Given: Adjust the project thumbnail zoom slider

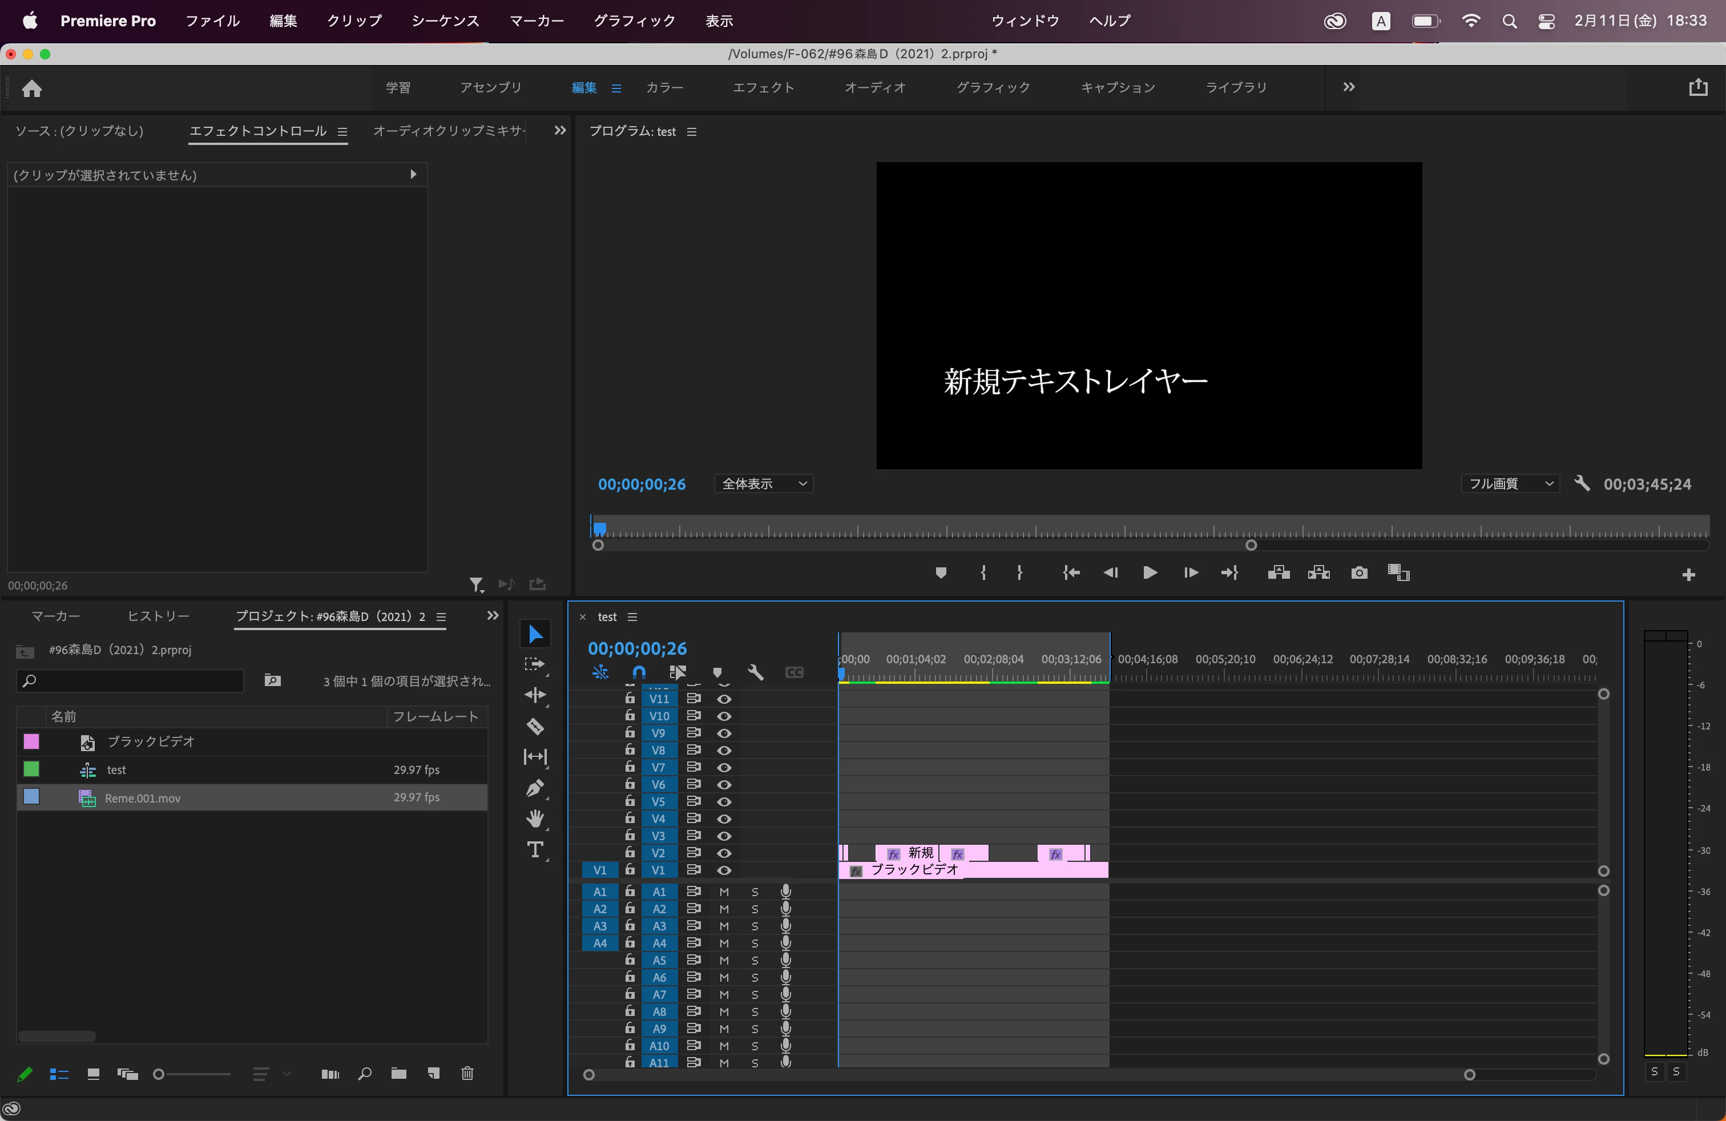Looking at the screenshot, I should coord(160,1074).
